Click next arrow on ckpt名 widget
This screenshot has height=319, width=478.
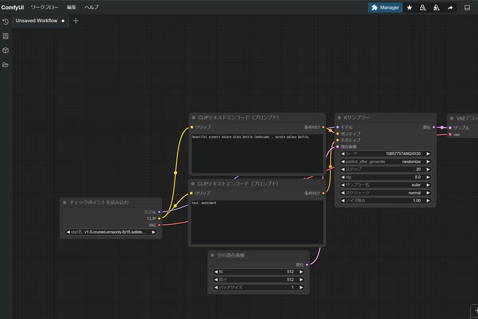point(153,232)
